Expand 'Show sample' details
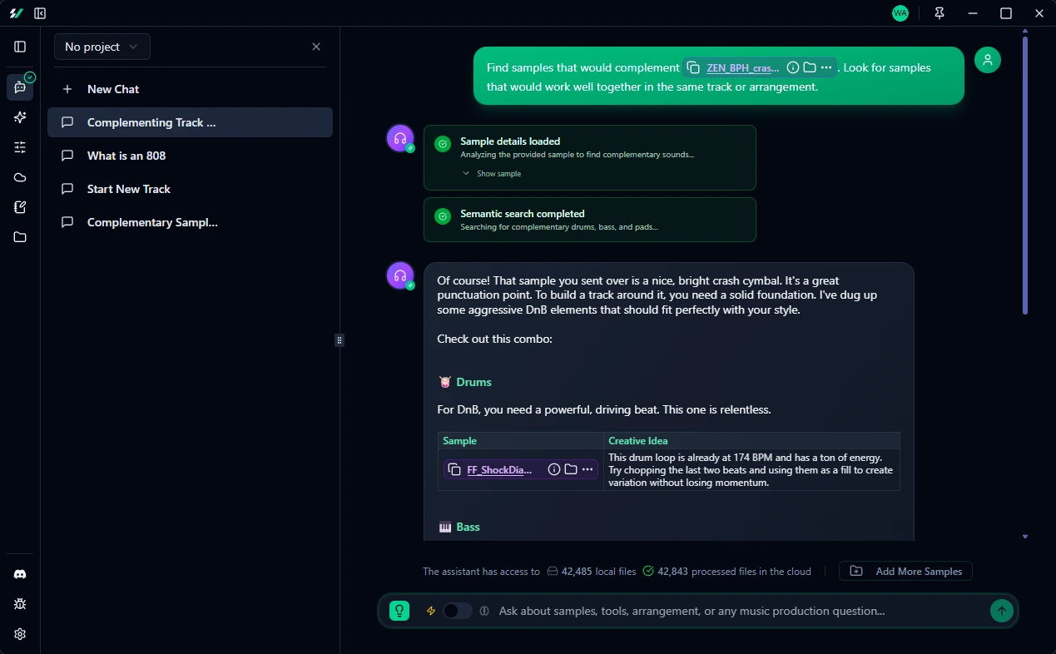Image resolution: width=1056 pixels, height=654 pixels. [x=493, y=173]
